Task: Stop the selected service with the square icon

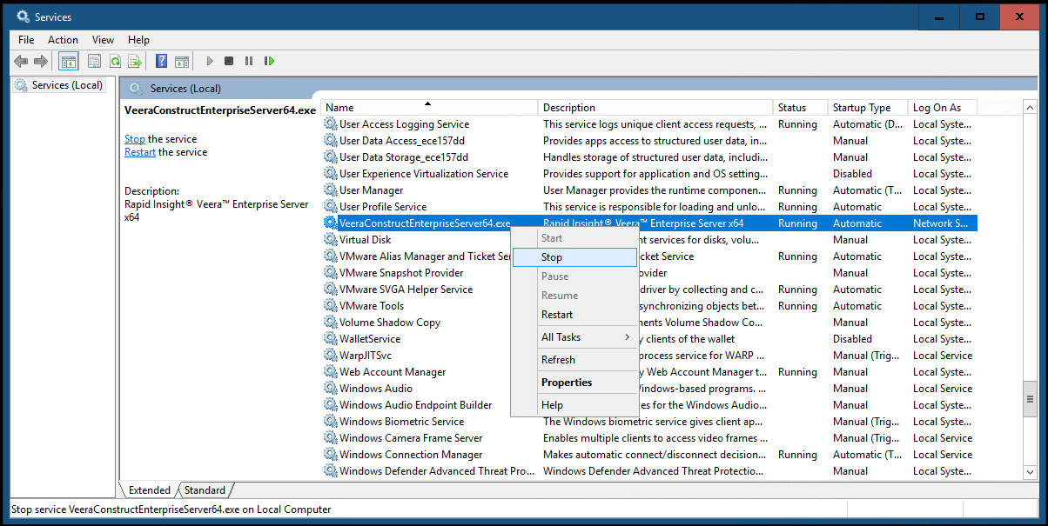Action: [x=229, y=61]
